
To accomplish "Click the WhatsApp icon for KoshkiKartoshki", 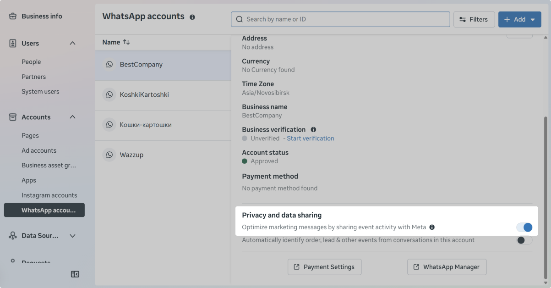I will 109,94.
